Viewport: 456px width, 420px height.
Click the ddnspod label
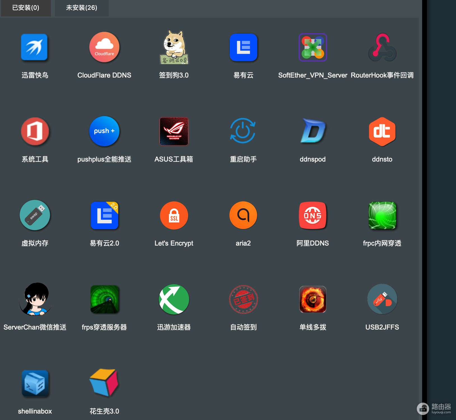313,159
